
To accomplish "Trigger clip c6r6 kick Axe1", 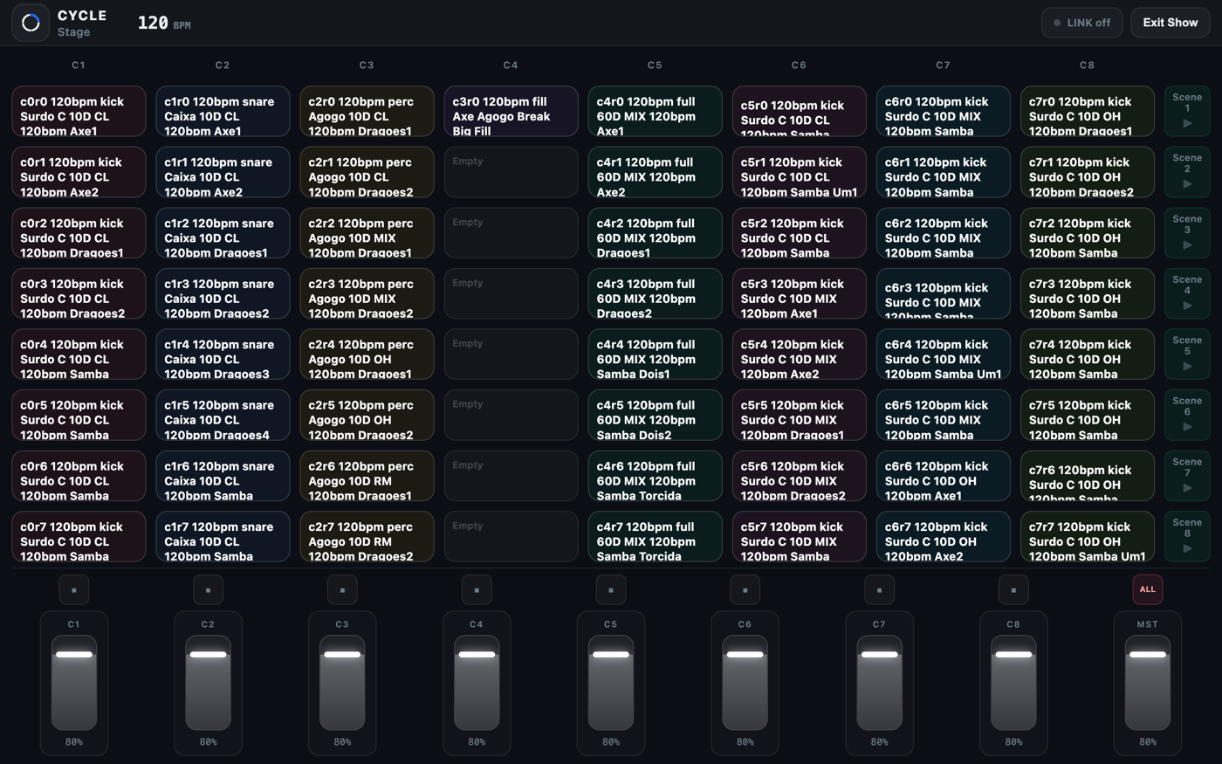I will 943,476.
